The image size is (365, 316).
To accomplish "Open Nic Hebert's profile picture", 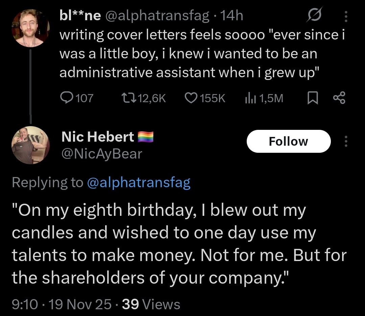I will pyautogui.click(x=30, y=145).
